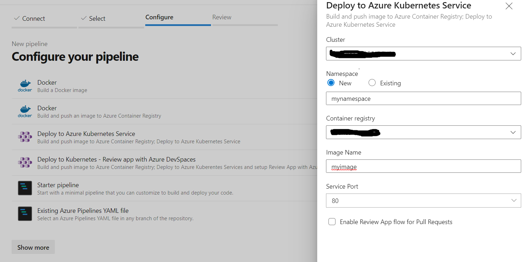Click the Service Port label
The image size is (524, 262).
pyautogui.click(x=342, y=186)
